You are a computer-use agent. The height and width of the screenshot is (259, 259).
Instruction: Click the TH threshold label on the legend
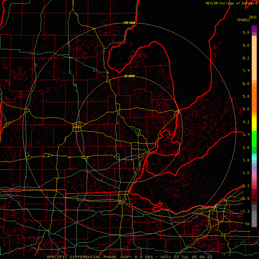point(247,224)
